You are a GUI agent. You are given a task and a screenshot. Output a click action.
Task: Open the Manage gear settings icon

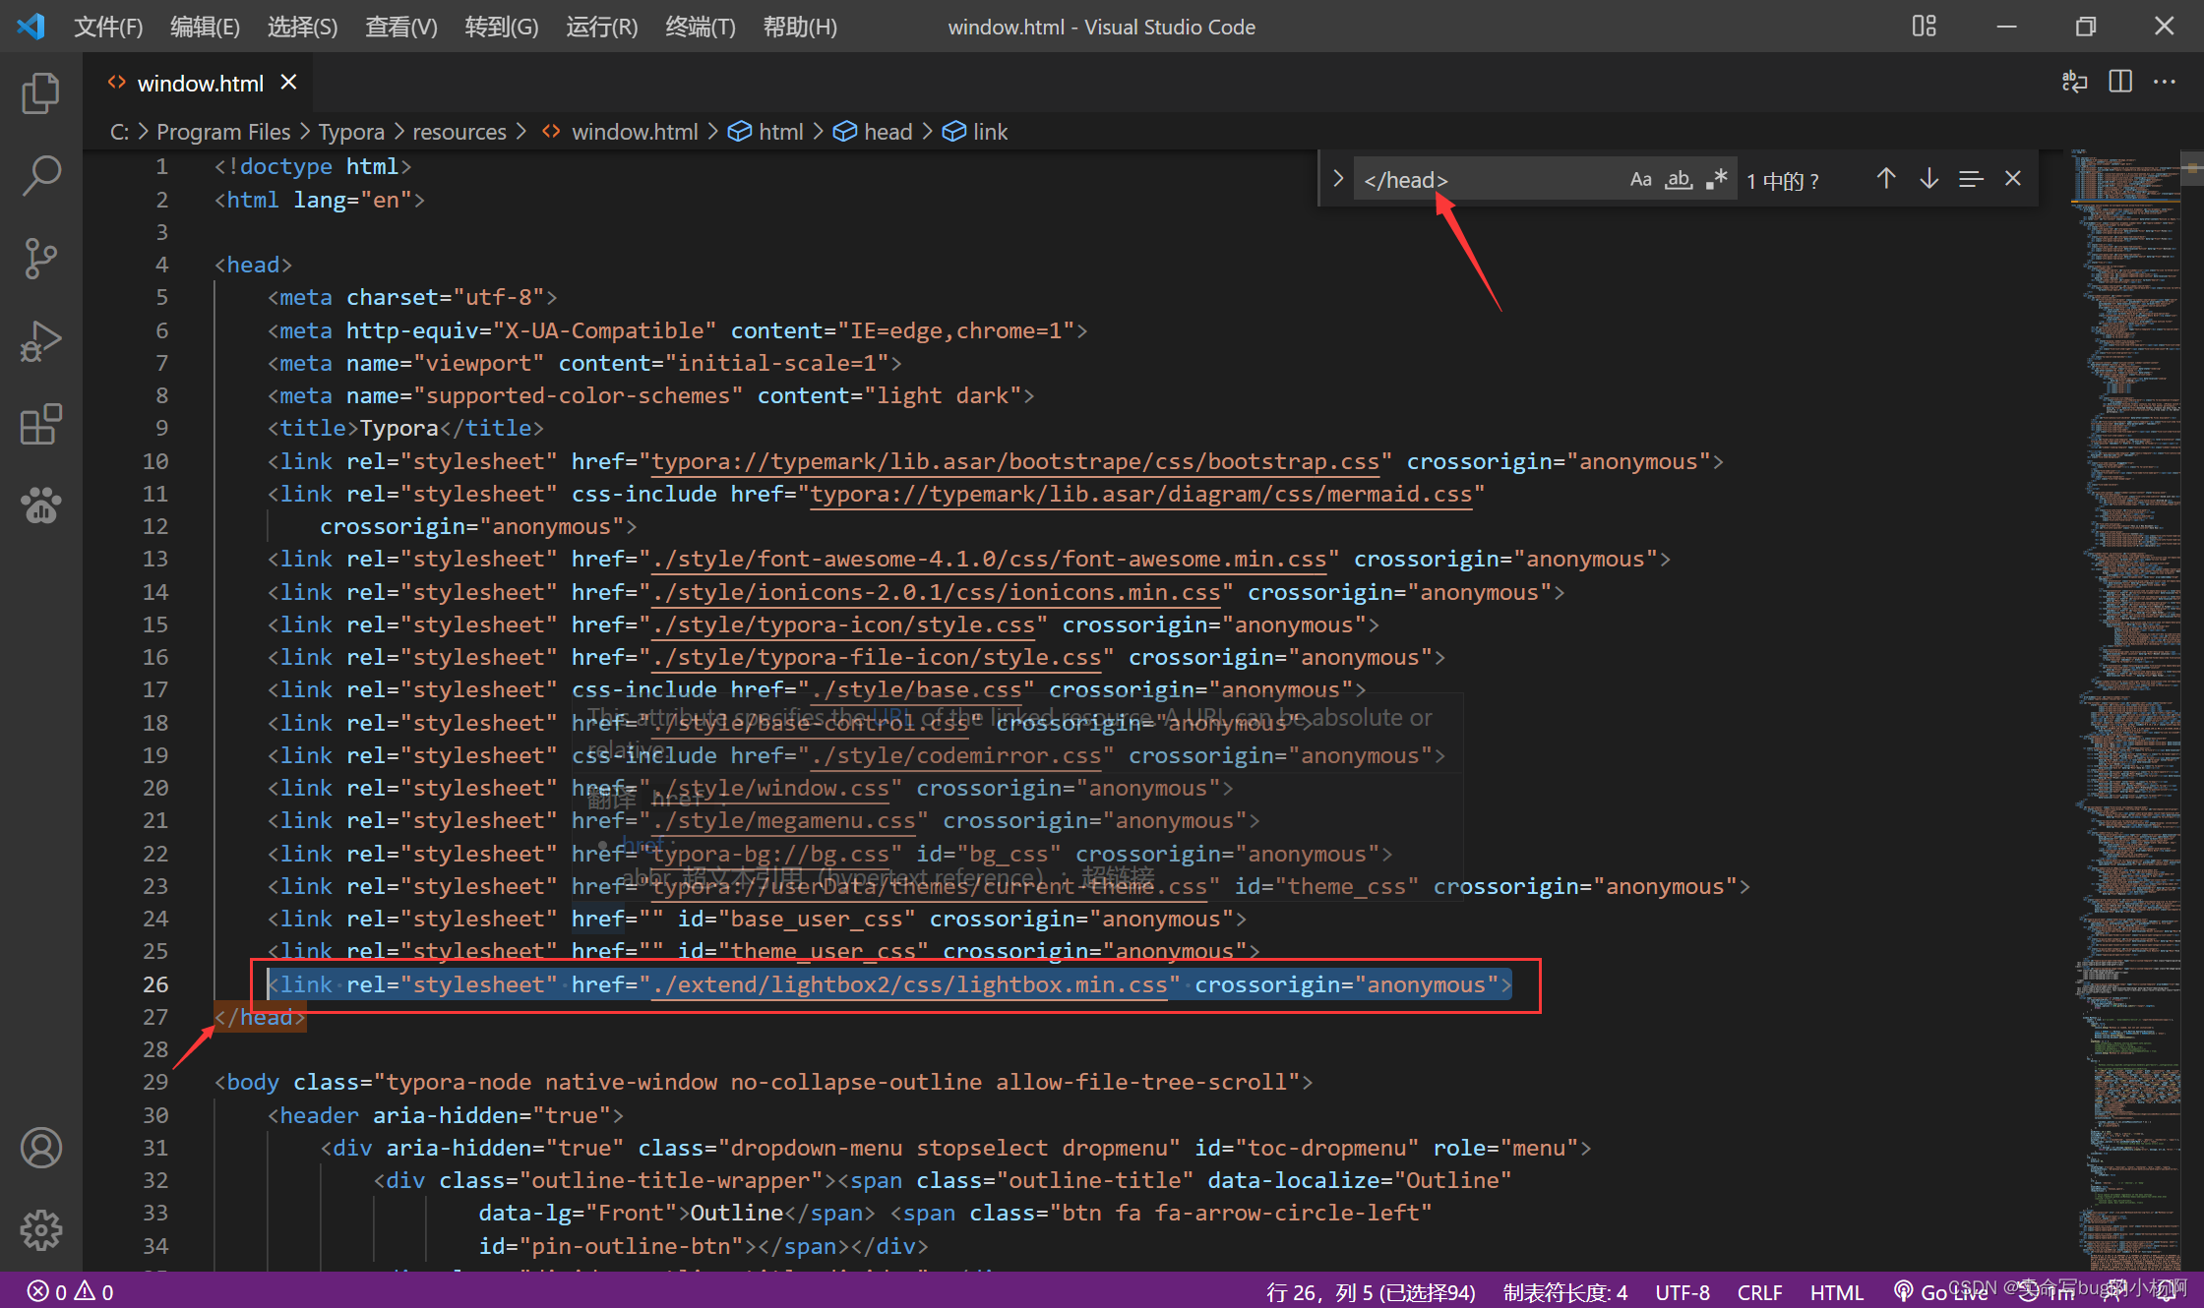point(40,1229)
